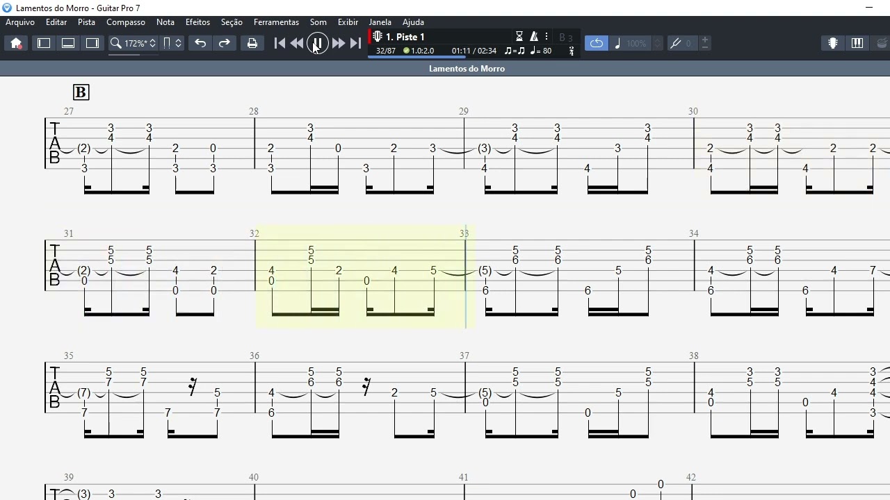Click the relative speed note icon

tap(617, 43)
